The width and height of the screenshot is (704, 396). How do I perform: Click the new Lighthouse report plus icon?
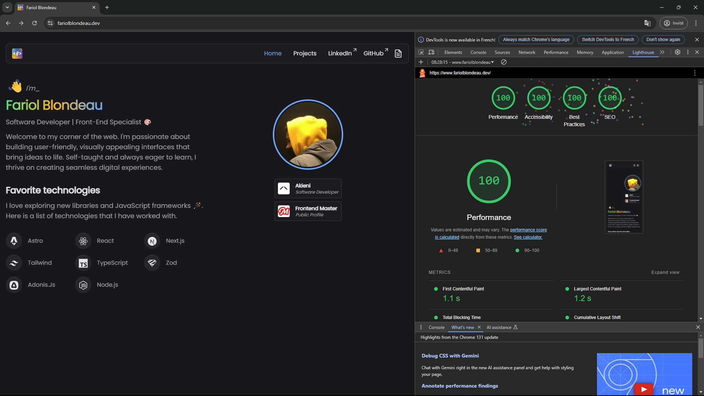(x=421, y=62)
